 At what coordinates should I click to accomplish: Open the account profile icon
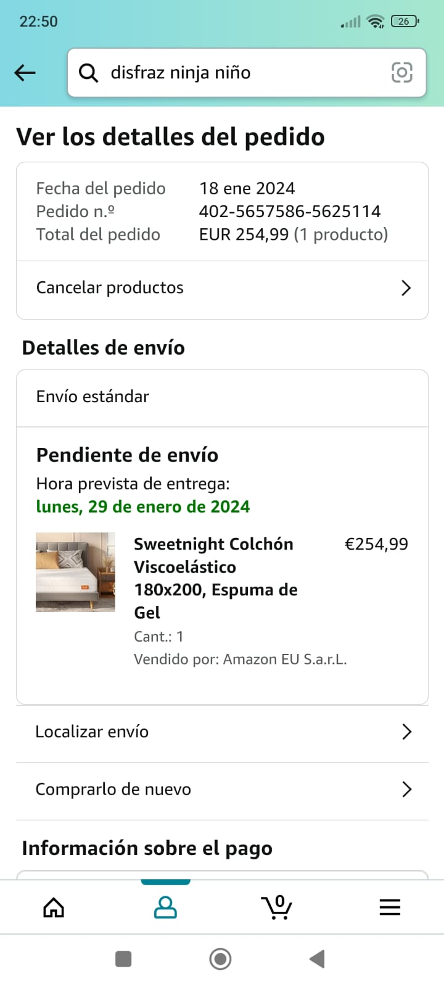(165, 907)
